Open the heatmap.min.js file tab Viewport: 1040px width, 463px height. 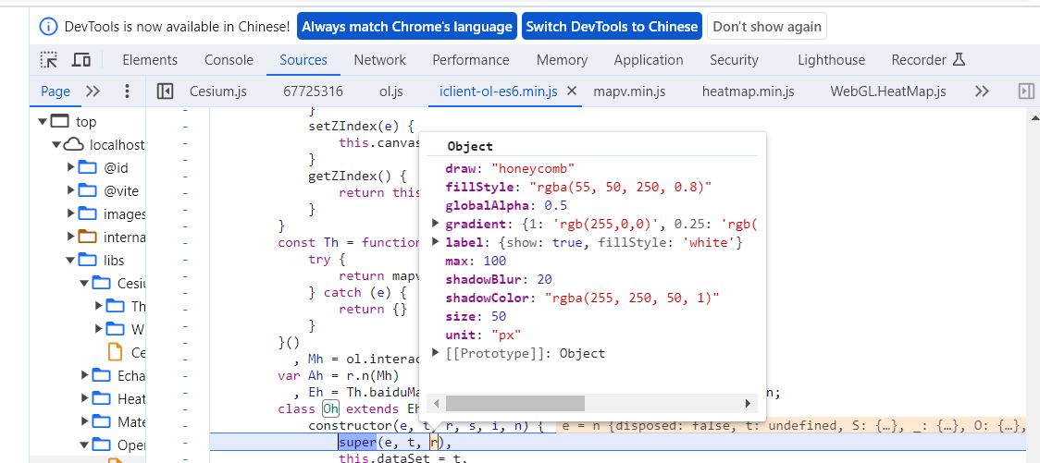click(x=749, y=91)
